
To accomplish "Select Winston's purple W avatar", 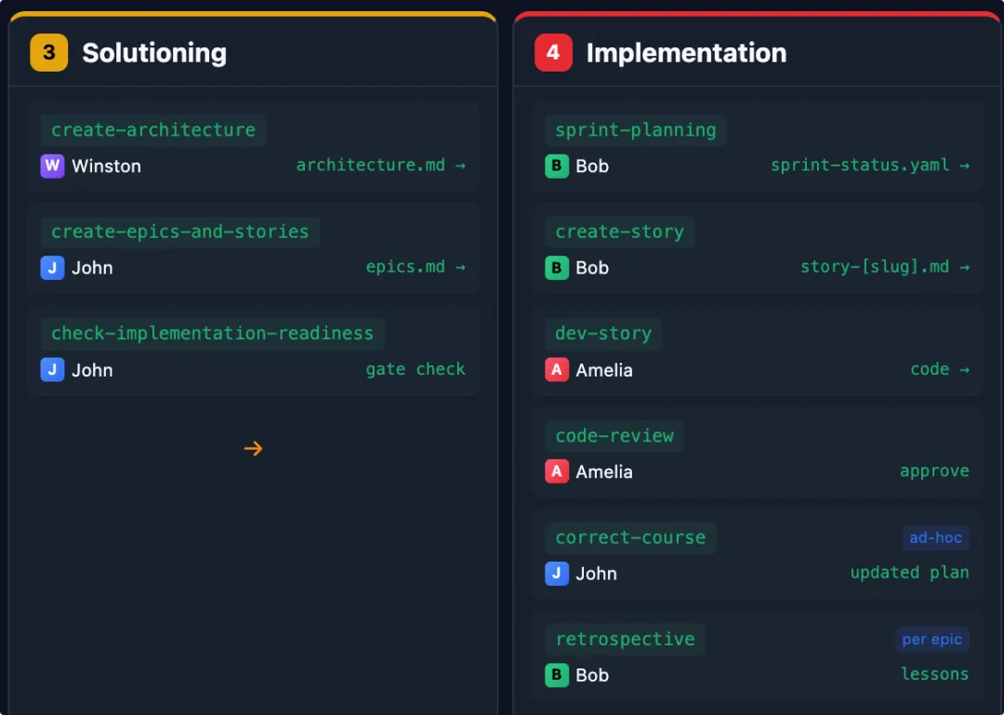I will pyautogui.click(x=52, y=166).
